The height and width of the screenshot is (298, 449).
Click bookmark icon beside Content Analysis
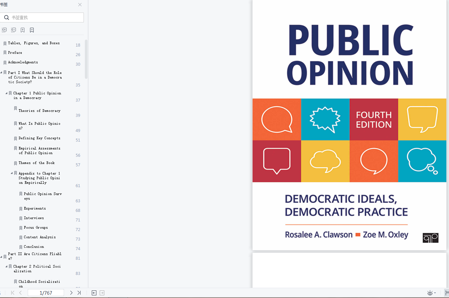21,238
